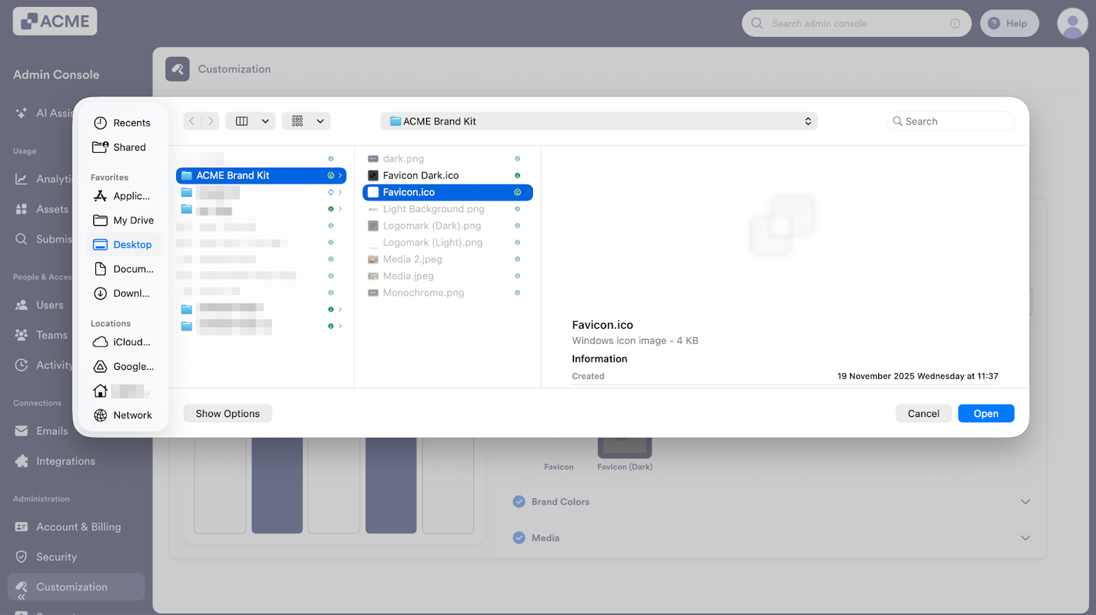Open the grouping options icon in dialog toolbar

click(x=297, y=121)
